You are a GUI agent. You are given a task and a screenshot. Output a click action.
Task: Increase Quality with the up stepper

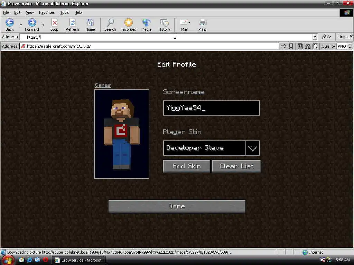(x=350, y=45)
